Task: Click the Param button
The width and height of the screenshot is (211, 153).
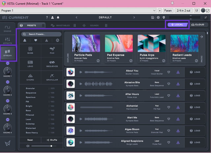Action: 168,11
